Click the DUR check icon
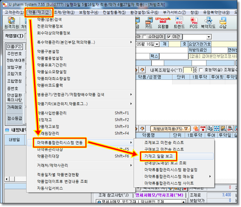The width and height of the screenshot is (241, 207). coord(196,128)
